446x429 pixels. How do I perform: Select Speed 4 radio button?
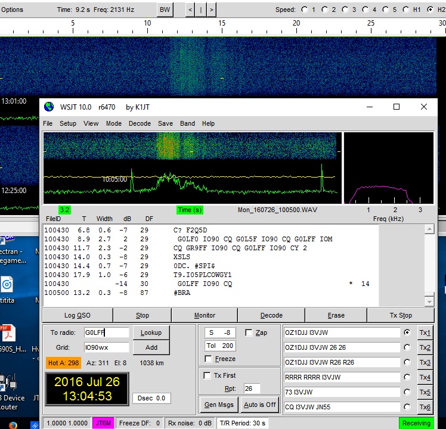366,10
